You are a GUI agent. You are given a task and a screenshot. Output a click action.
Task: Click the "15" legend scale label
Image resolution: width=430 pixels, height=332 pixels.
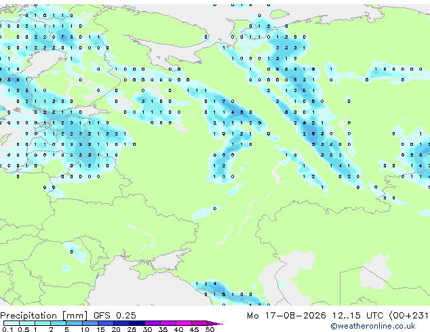[x=100, y=329]
